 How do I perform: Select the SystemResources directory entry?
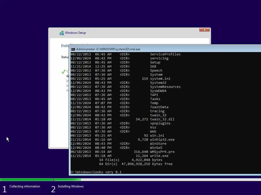coord(125,87)
